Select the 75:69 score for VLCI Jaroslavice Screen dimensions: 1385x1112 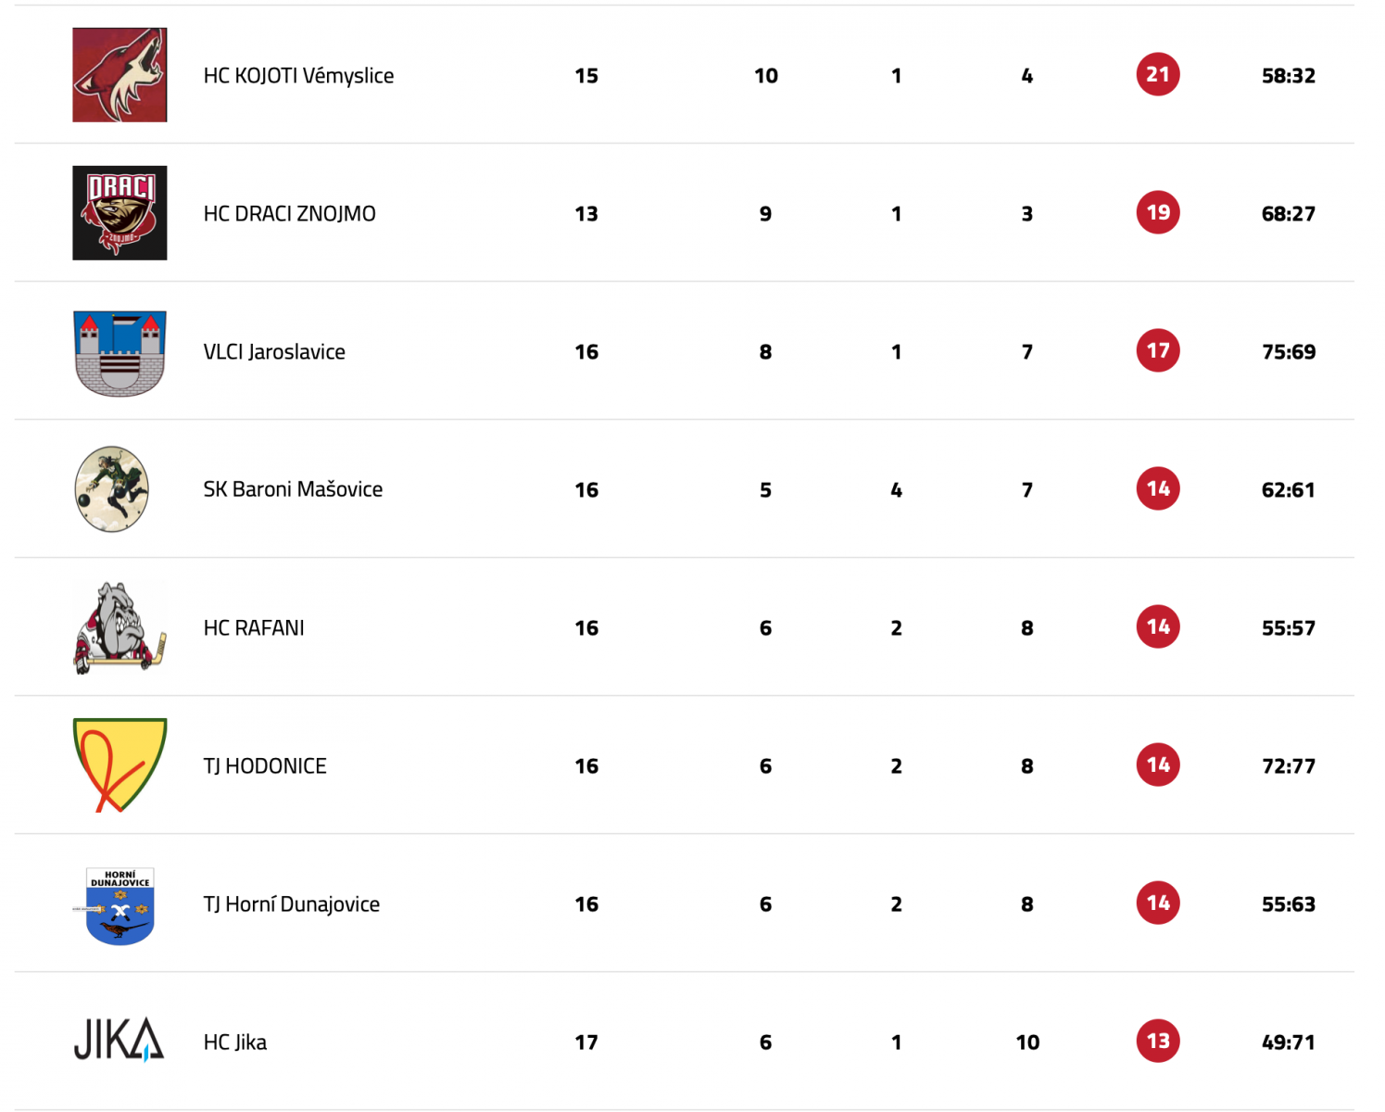(1289, 352)
